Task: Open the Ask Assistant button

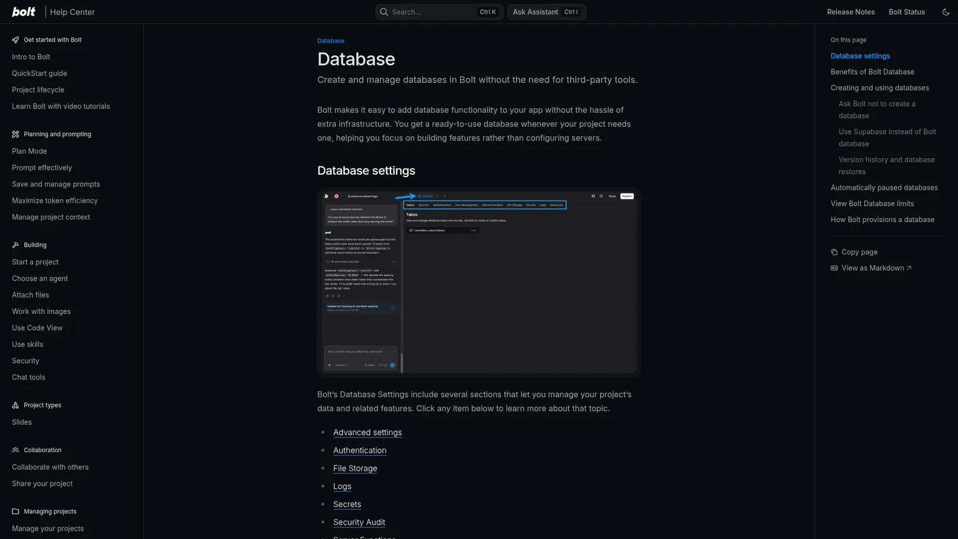Action: pos(546,12)
